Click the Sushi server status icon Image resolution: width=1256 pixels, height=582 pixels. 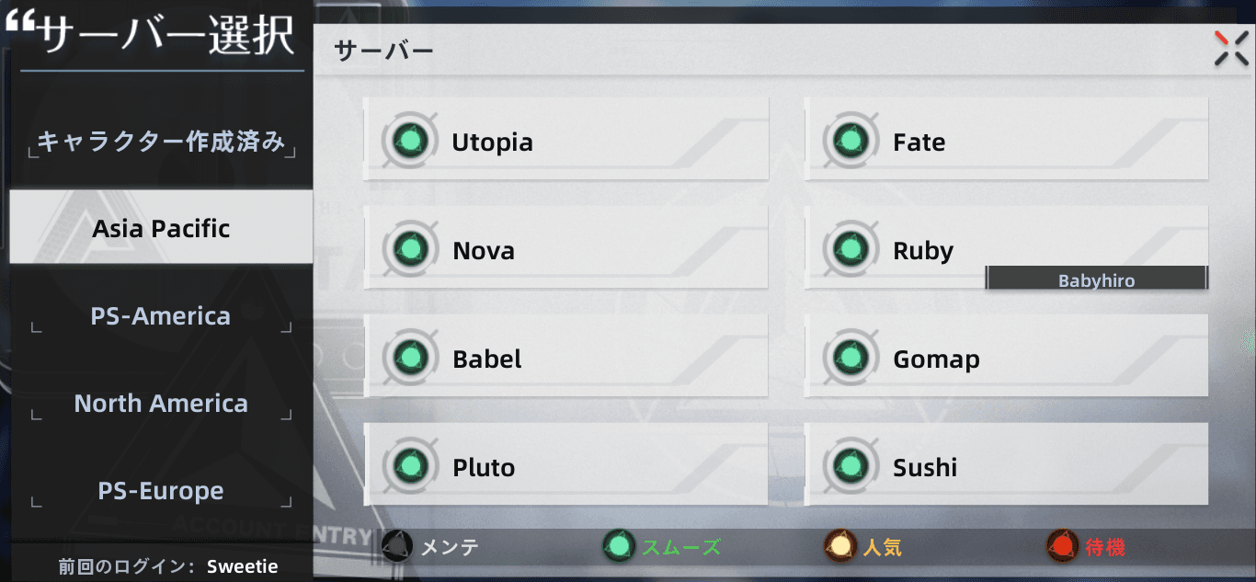tap(849, 466)
